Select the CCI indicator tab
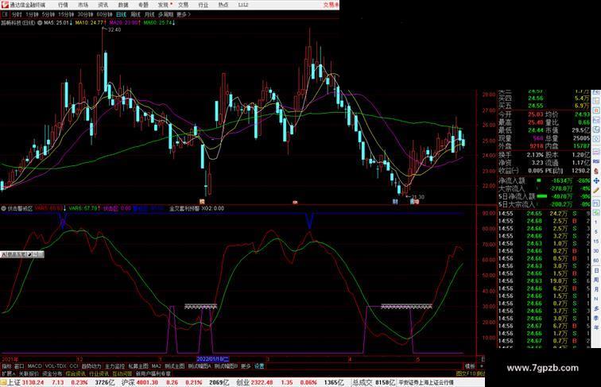 tap(74, 366)
